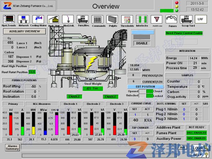Image resolution: width=212 pixels, height=159 pixels.
Task: Open the Hyst.Trends screen icon
Action: pos(9,19)
